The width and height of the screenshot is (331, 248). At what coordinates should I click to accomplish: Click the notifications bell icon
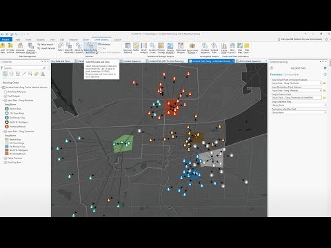pyautogui.click(x=327, y=39)
